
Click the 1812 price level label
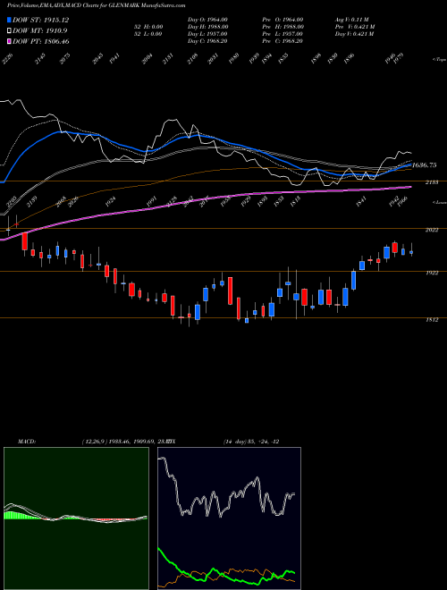(x=432, y=320)
